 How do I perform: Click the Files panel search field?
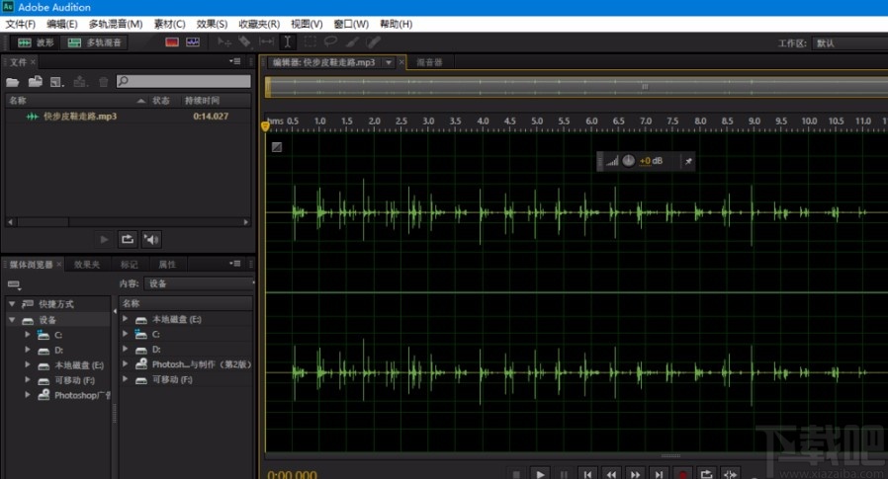point(183,81)
